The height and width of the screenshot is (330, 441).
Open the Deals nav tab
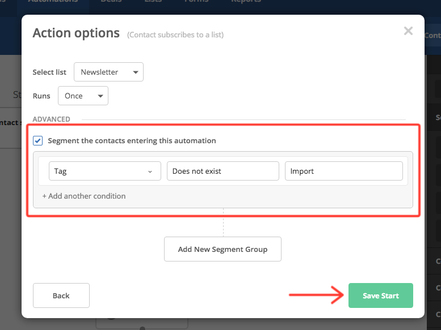pos(111,2)
